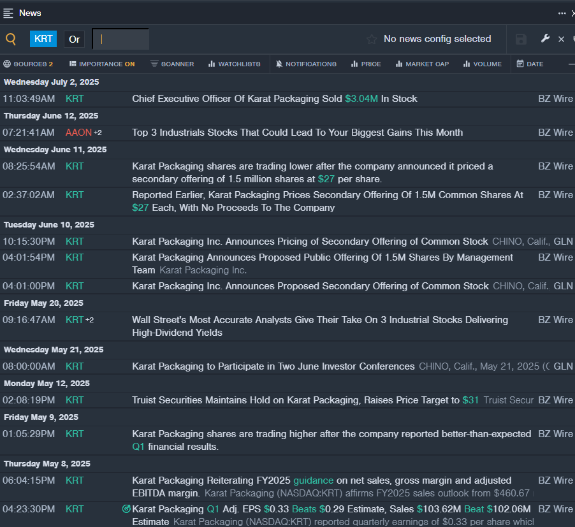Click KRT ticker in 10:15:30PM row
The height and width of the screenshot is (527, 575).
(75, 242)
